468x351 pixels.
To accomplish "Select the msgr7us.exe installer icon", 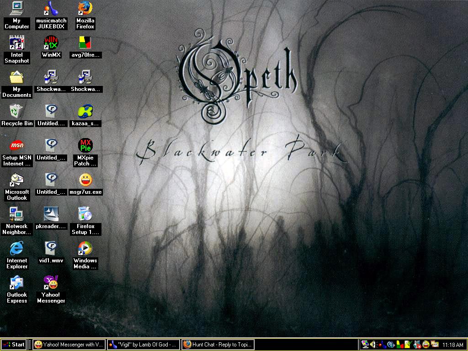I will pos(85,180).
